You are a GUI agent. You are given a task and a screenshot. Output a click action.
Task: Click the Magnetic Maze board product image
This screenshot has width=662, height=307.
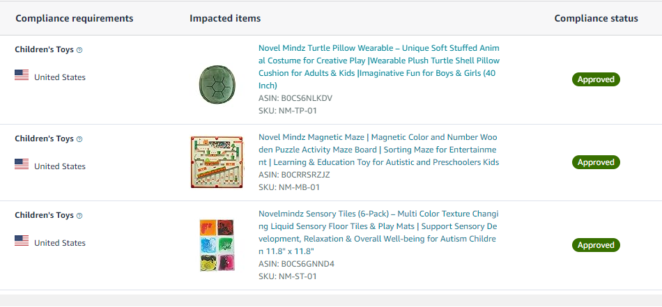217,162
